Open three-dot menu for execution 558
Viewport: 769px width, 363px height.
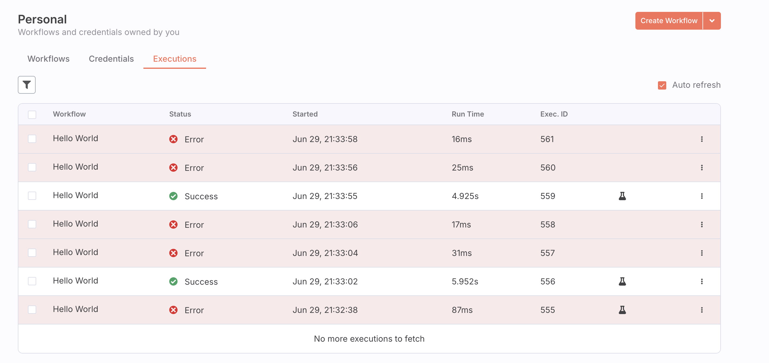pyautogui.click(x=702, y=225)
